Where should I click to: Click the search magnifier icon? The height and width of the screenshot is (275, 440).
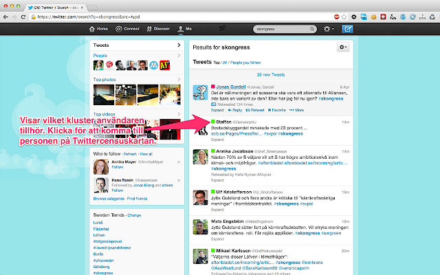(312, 29)
